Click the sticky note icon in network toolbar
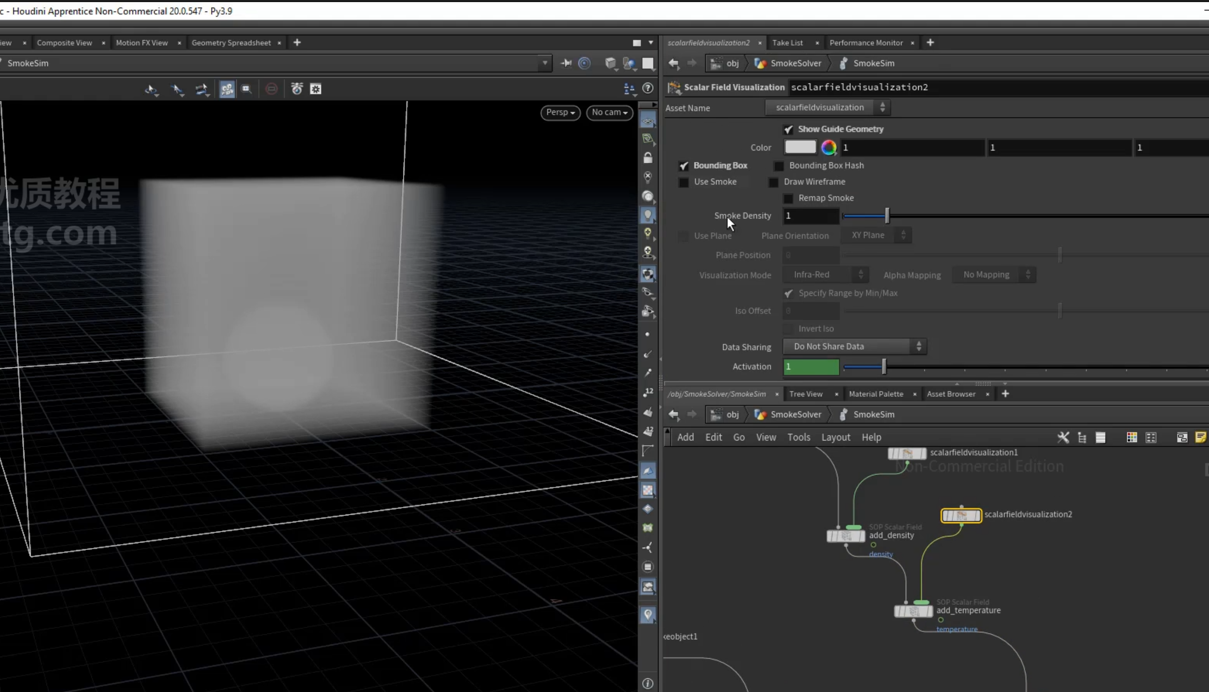This screenshot has height=692, width=1209. coord(1200,437)
